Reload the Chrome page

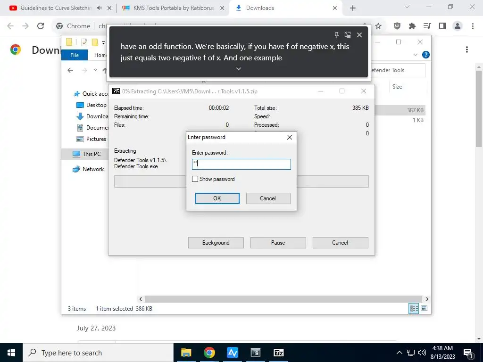(x=41, y=26)
